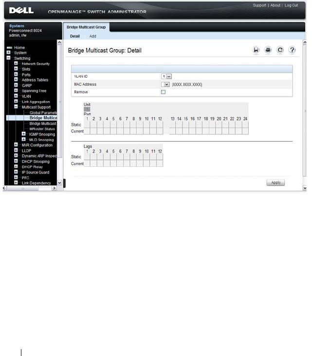Toggle Static cell for Lag 12

(x=160, y=157)
